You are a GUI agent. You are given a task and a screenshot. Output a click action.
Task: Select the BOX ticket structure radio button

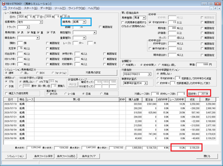[37, 73]
